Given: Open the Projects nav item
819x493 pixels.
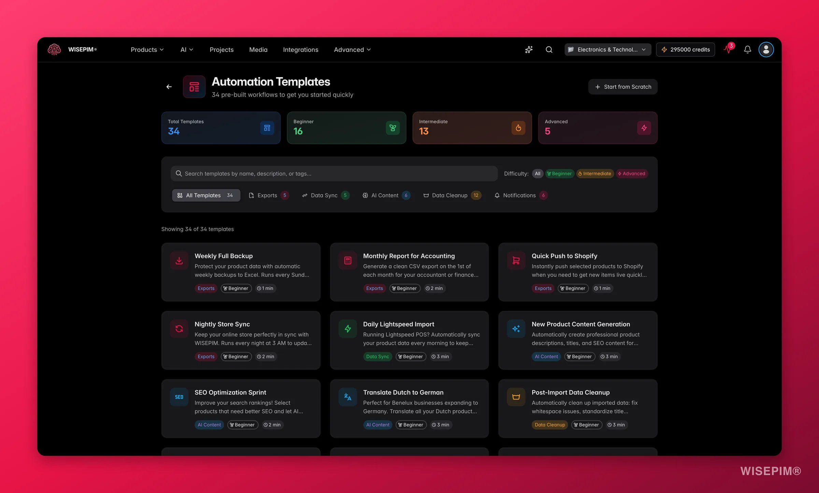Looking at the screenshot, I should [221, 49].
